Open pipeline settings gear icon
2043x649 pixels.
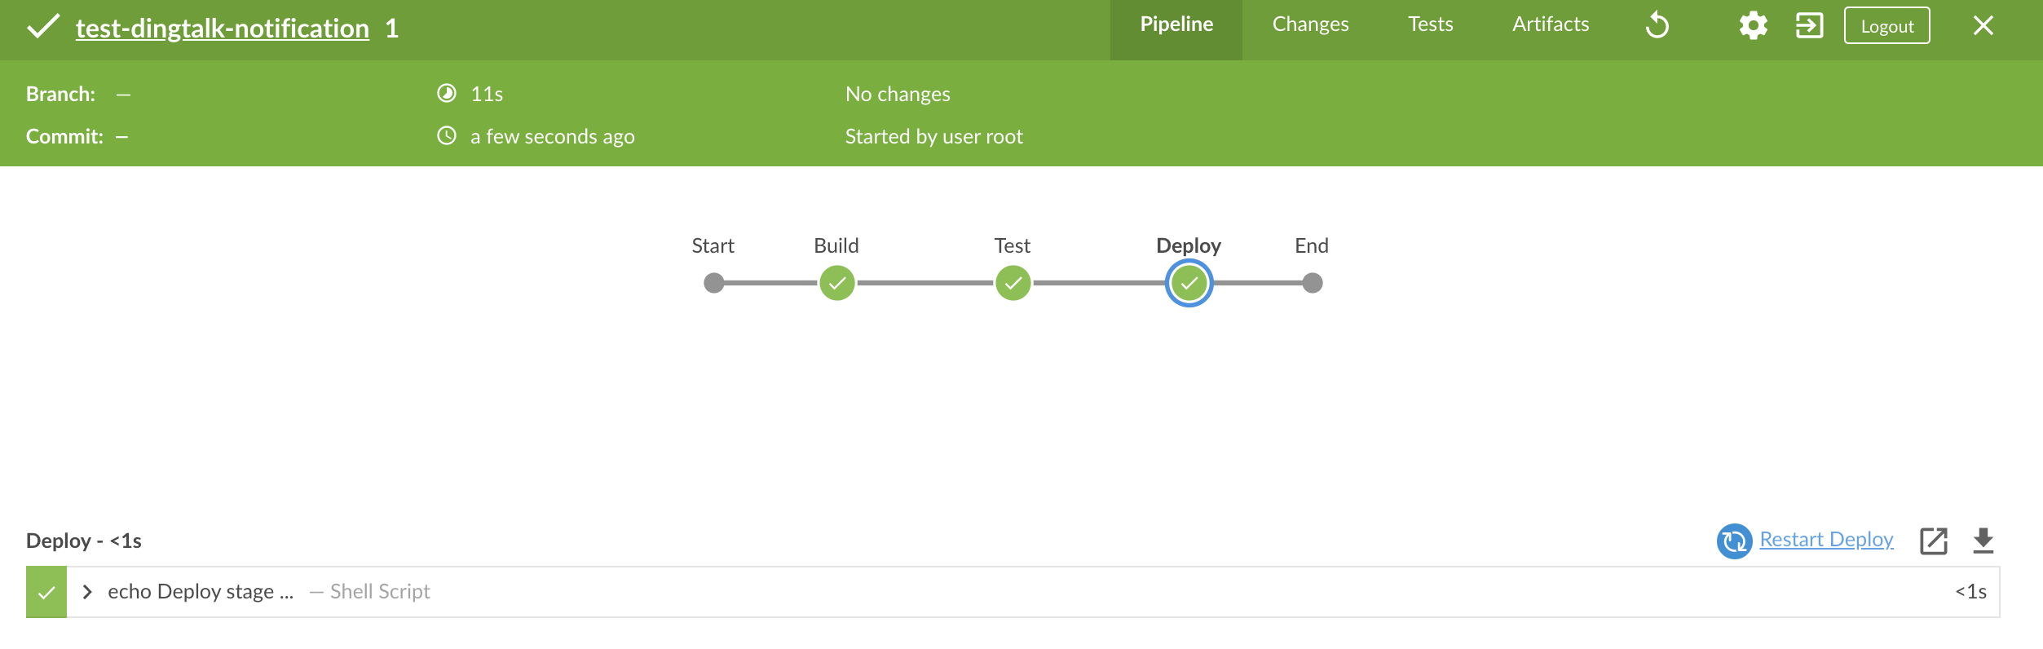click(1753, 25)
